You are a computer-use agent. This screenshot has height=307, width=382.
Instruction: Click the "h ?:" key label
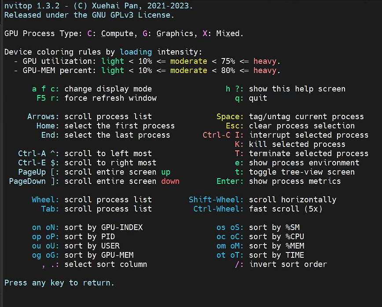(x=235, y=89)
